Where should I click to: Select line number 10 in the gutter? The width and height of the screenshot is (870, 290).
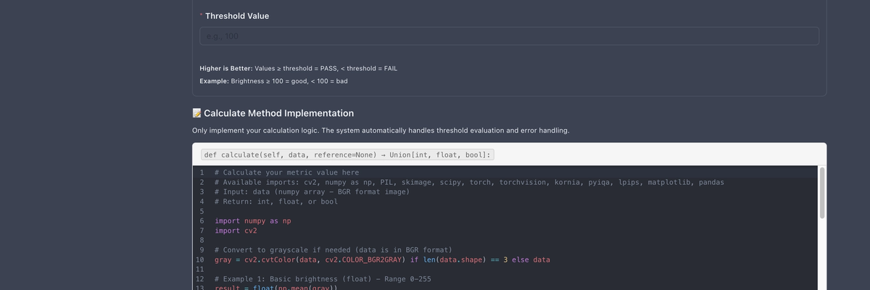(201, 260)
